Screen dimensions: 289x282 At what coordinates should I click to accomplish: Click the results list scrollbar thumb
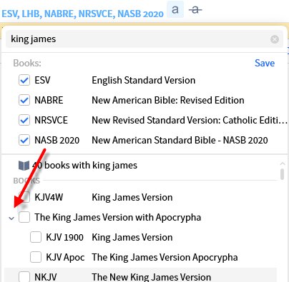[282, 174]
